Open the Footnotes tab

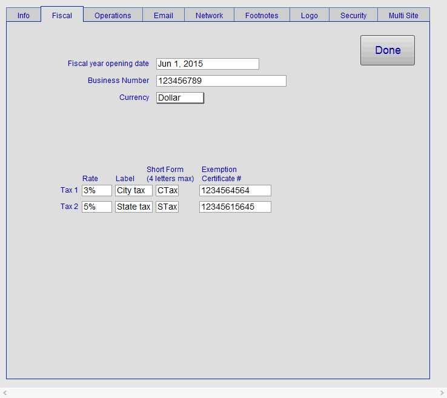tap(262, 15)
